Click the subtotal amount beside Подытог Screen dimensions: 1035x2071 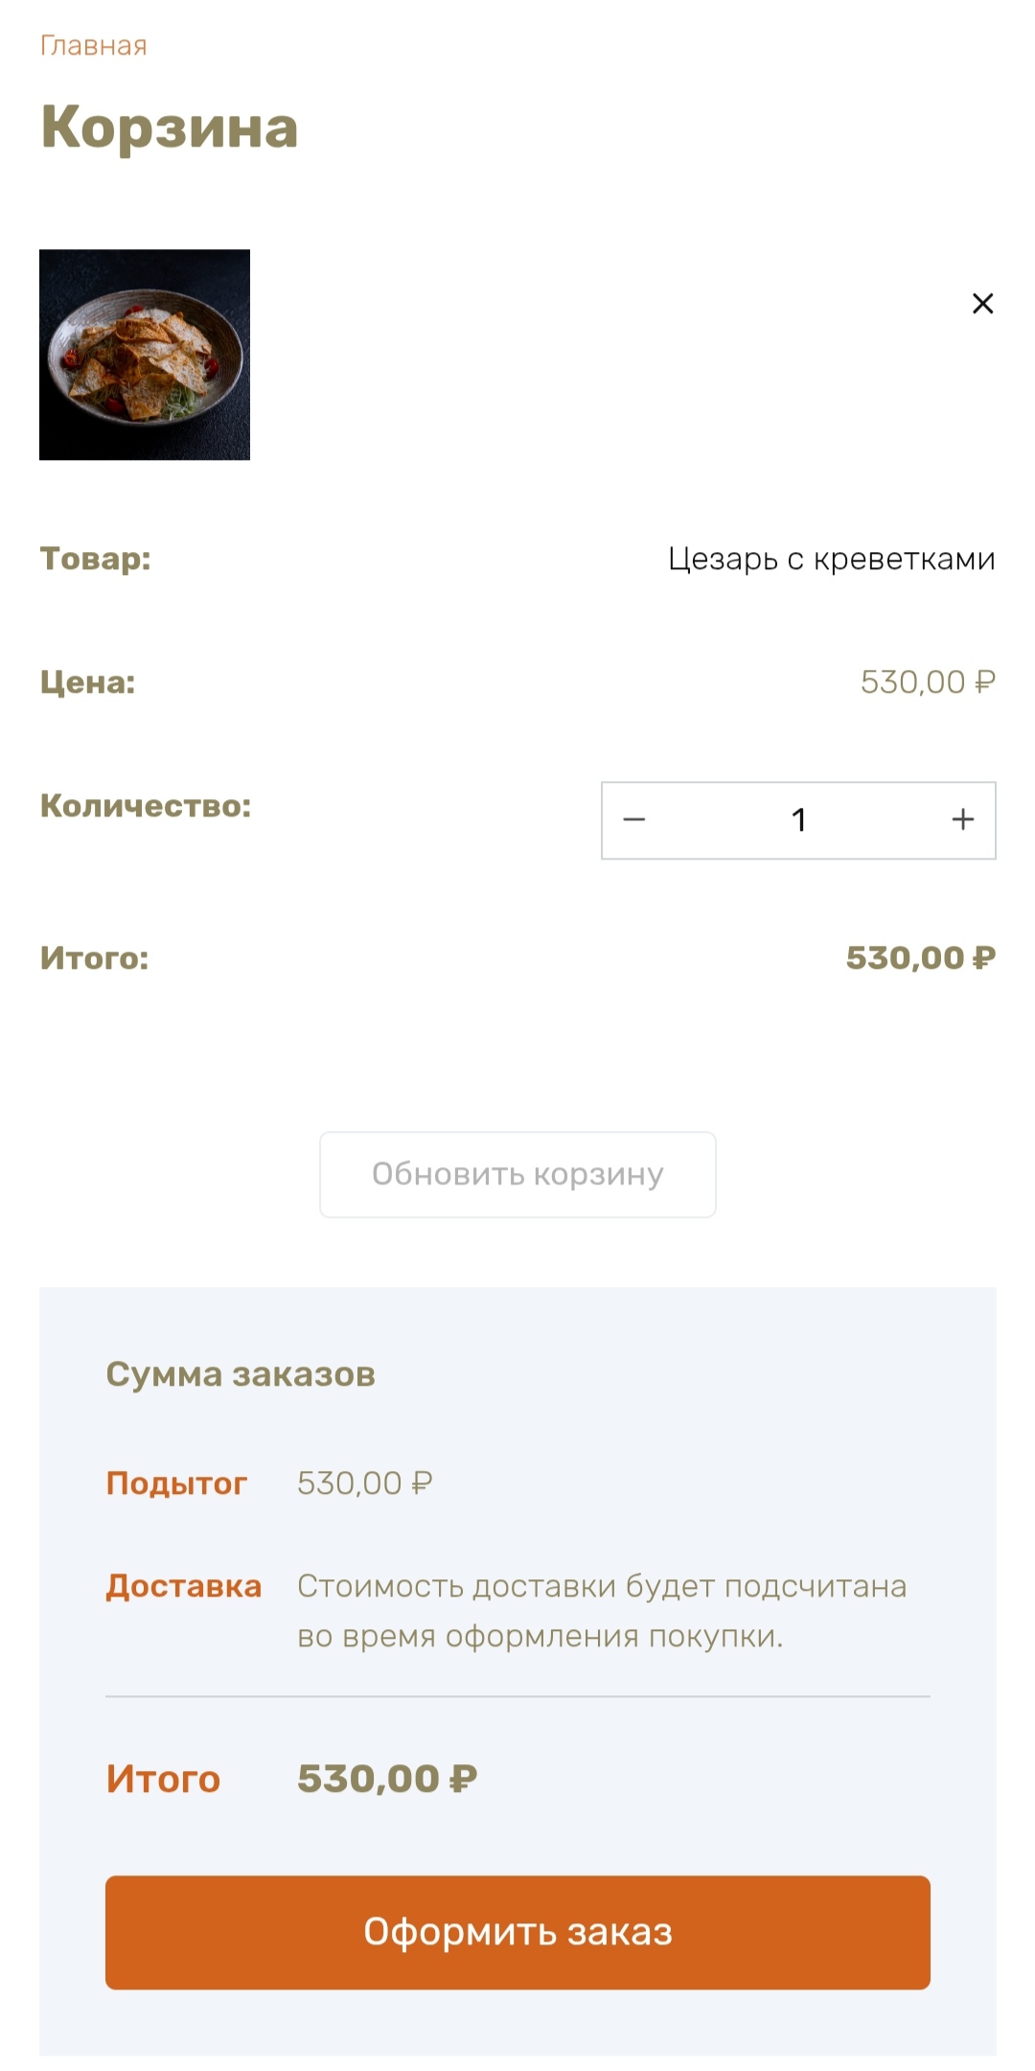(x=364, y=1484)
